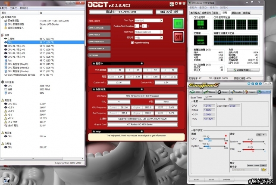Screen dimensions: 276x185
Task: Collapse the 監控中 monitoring section in OCCT
Action: pos(141,63)
